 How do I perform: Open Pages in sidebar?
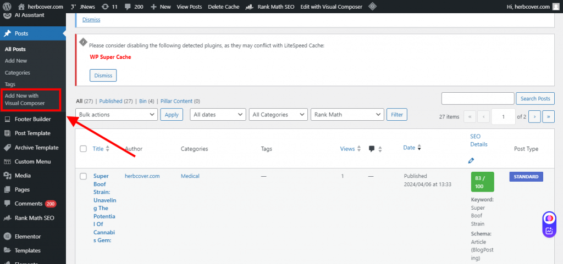pyautogui.click(x=22, y=189)
